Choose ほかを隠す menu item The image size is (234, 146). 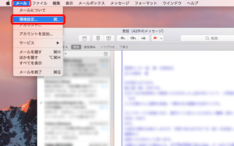point(38,58)
